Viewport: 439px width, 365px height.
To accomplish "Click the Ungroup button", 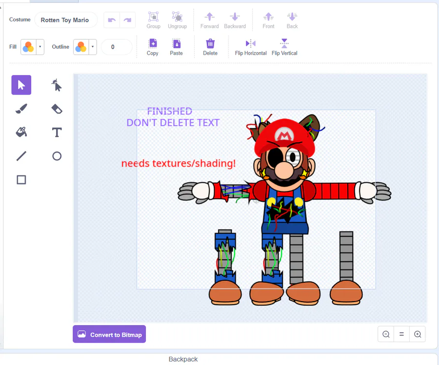I will pos(177,20).
